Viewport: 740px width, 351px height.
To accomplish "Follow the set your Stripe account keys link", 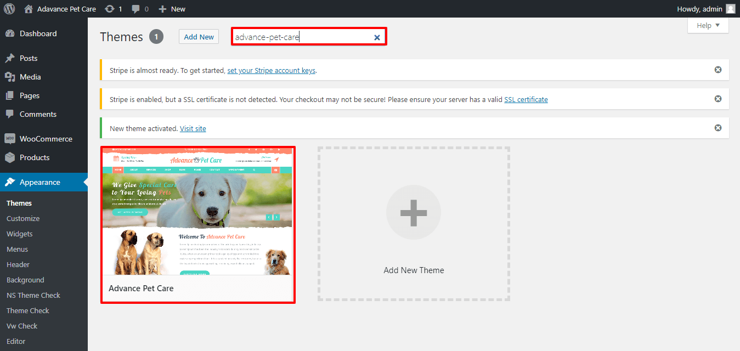I will pos(272,70).
